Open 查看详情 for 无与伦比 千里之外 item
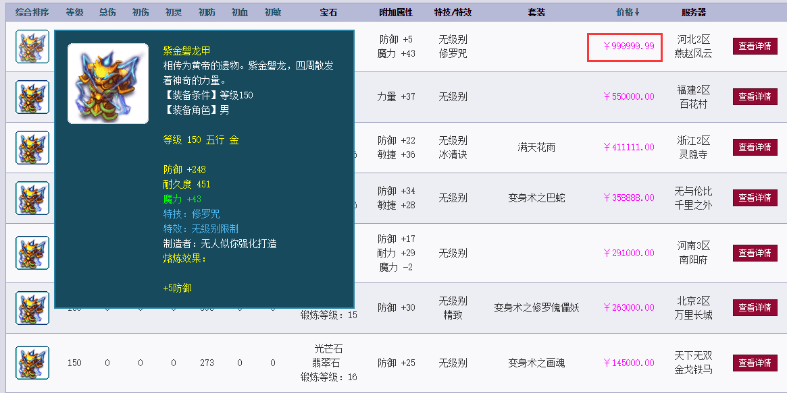The width and height of the screenshot is (787, 393). point(755,198)
